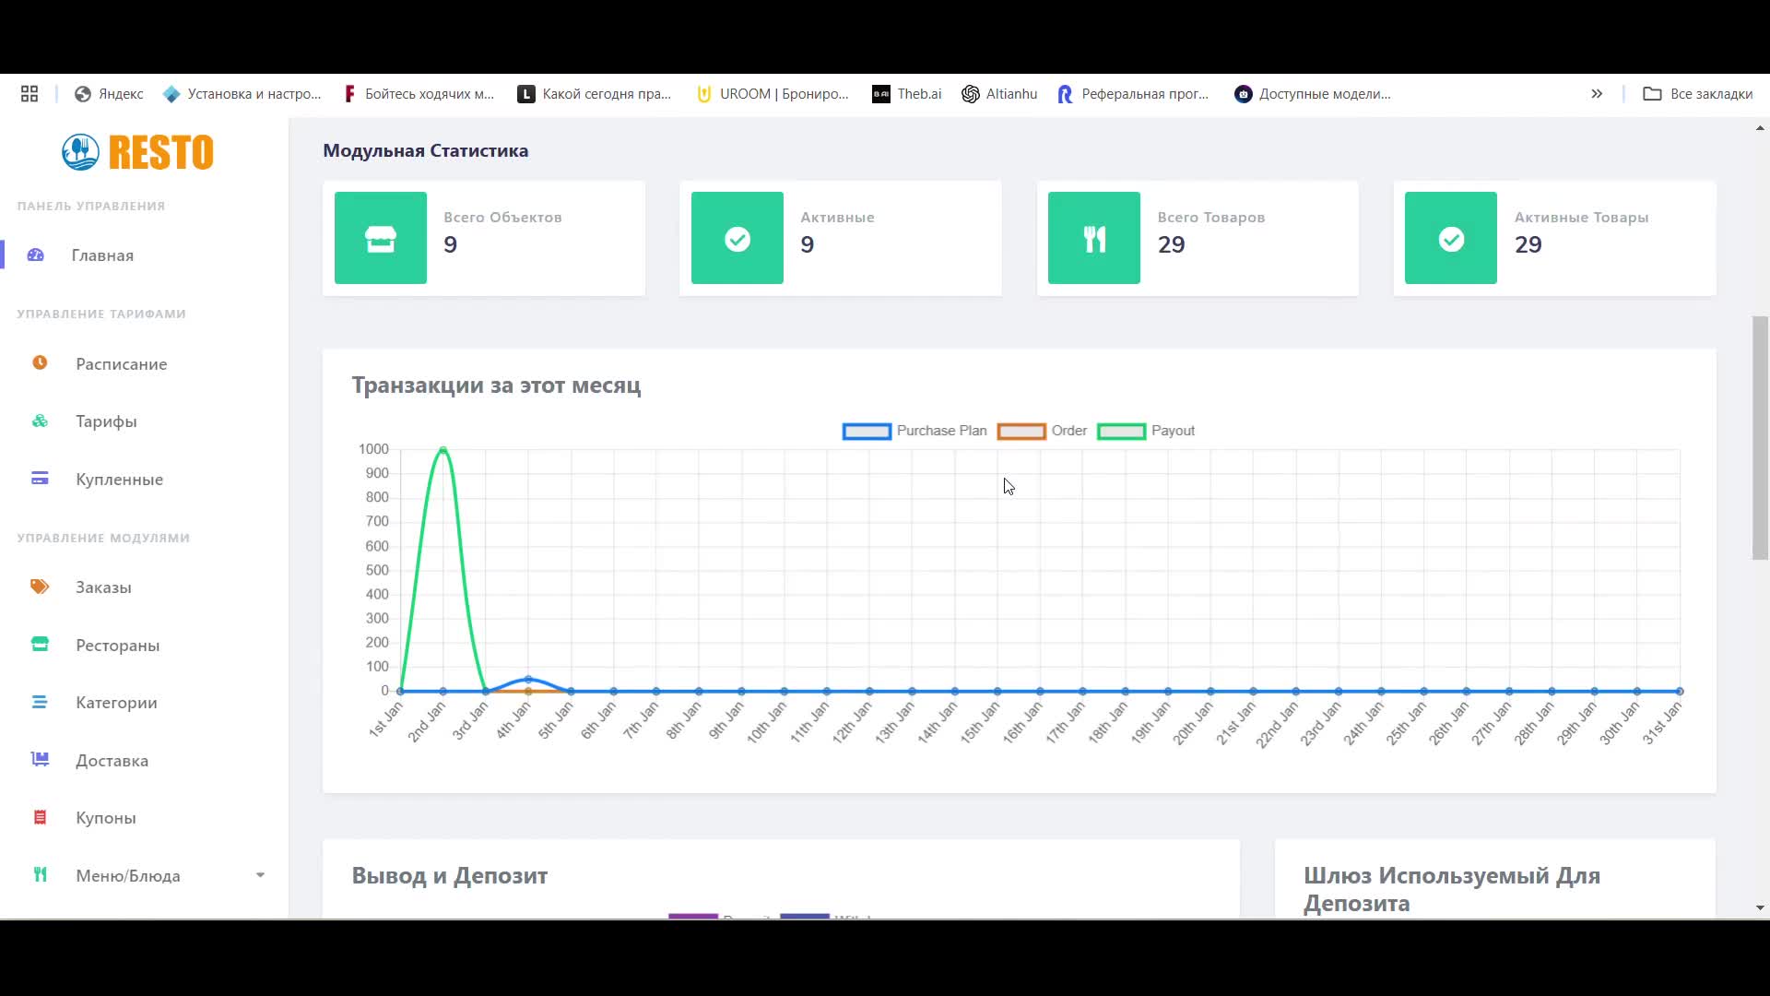
Task: Open Категории menu item
Action: click(x=116, y=703)
